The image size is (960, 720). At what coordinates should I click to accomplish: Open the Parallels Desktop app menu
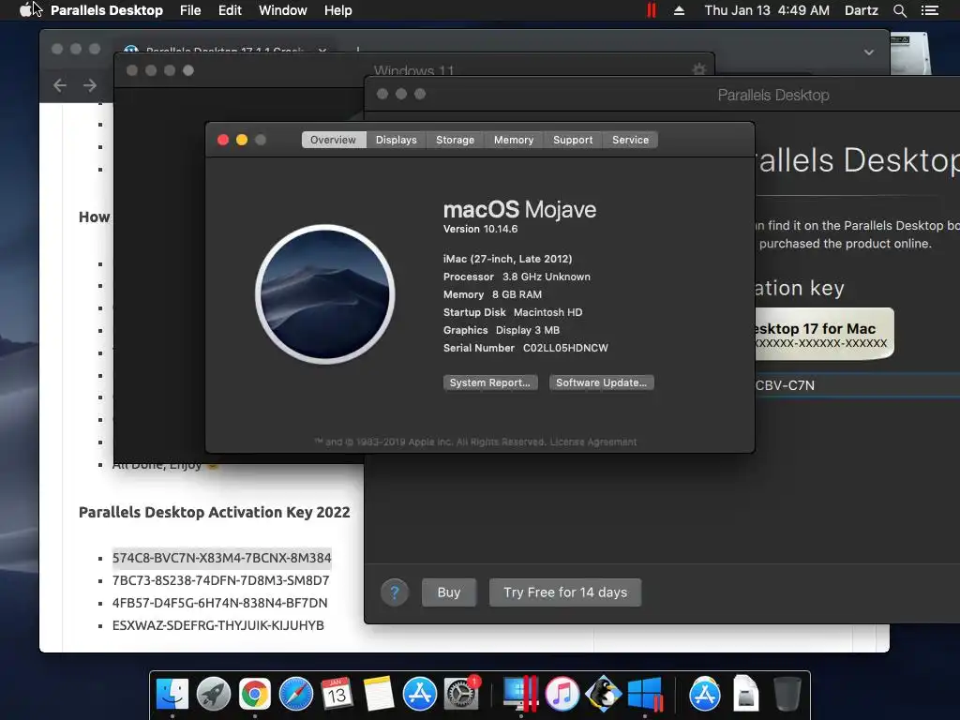[107, 10]
